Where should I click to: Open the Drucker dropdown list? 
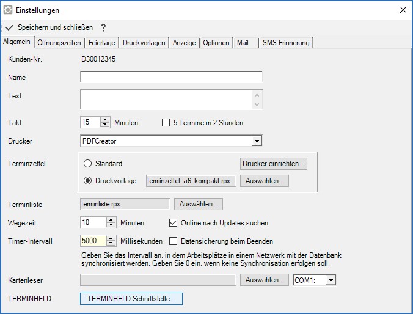coord(256,141)
